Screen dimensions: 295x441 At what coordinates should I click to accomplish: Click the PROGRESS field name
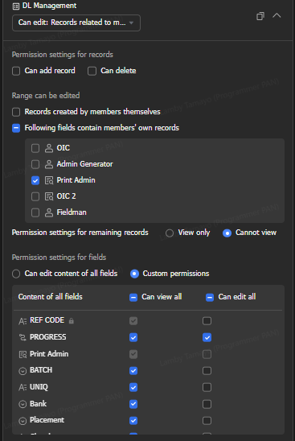coord(48,337)
